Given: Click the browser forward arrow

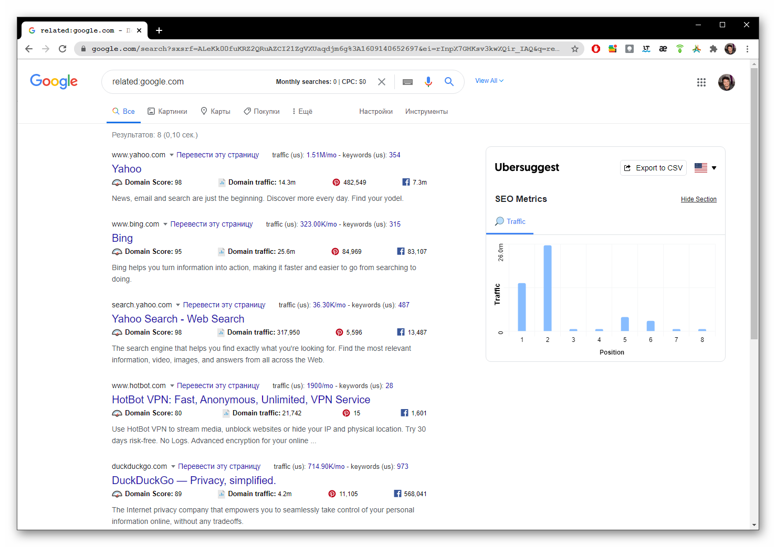Looking at the screenshot, I should pos(46,49).
